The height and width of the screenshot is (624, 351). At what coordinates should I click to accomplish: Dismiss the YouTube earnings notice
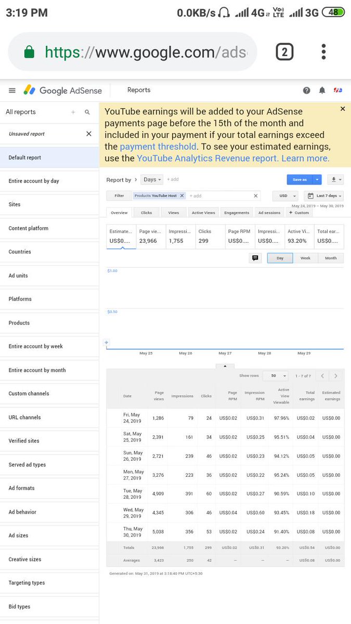click(x=343, y=109)
